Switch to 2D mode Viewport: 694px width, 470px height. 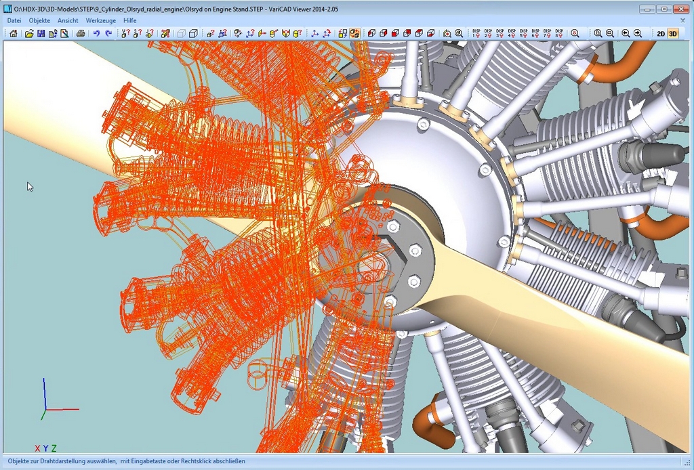coord(661,33)
